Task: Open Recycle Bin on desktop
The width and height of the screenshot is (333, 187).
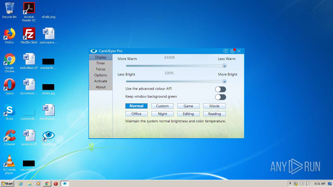Action: 9,10
